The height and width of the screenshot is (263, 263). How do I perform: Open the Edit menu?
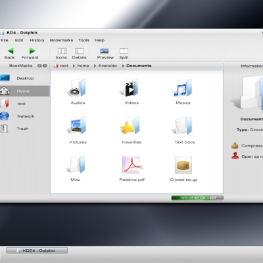[x=19, y=40]
